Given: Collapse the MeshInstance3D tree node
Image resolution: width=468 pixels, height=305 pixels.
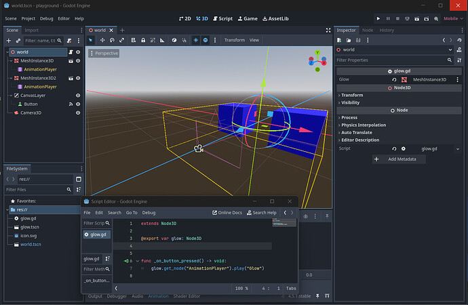Looking at the screenshot, I should coord(9,60).
